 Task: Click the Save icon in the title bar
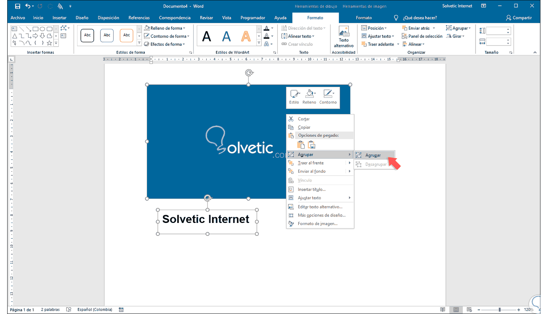[17, 6]
